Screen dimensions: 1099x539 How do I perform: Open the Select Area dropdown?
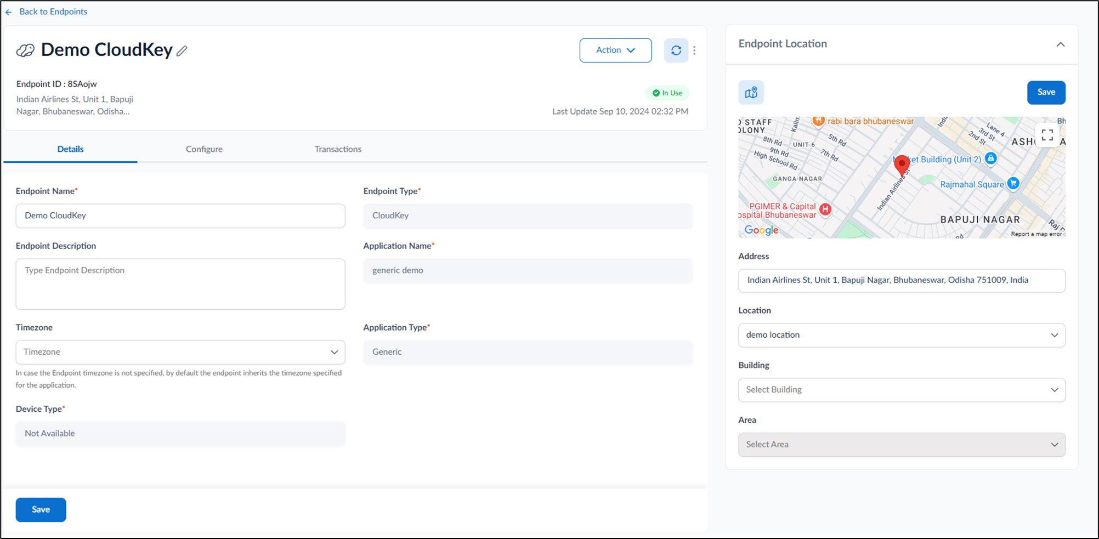pos(902,445)
